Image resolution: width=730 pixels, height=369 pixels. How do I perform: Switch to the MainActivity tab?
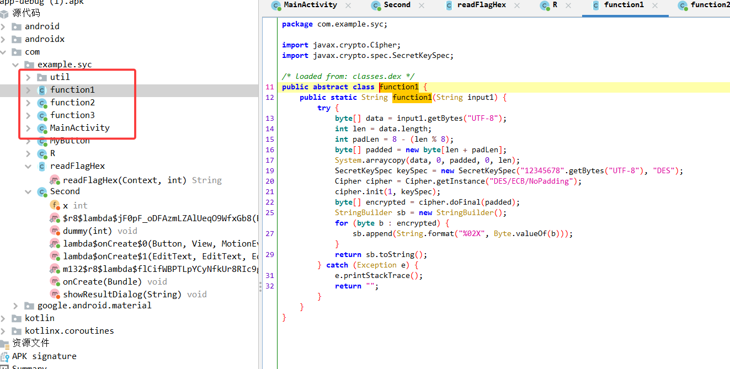310,5
